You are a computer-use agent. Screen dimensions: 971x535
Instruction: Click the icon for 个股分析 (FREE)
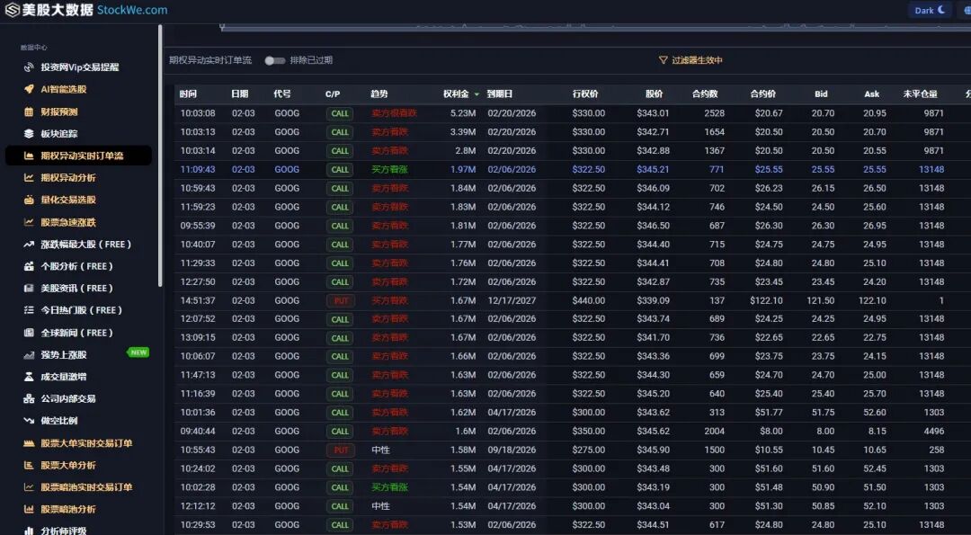click(x=29, y=266)
